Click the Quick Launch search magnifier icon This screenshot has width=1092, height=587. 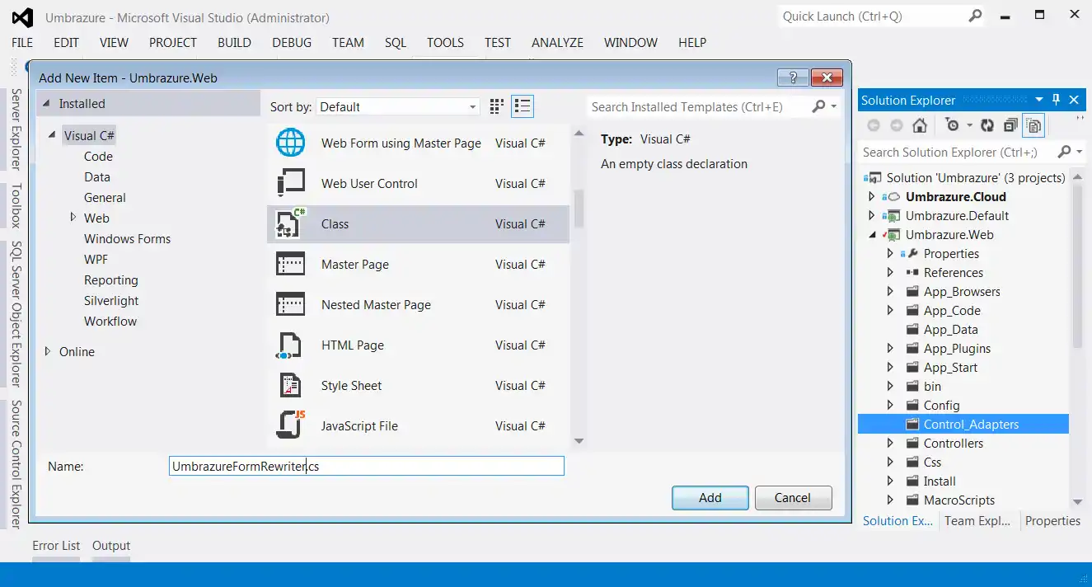click(976, 16)
